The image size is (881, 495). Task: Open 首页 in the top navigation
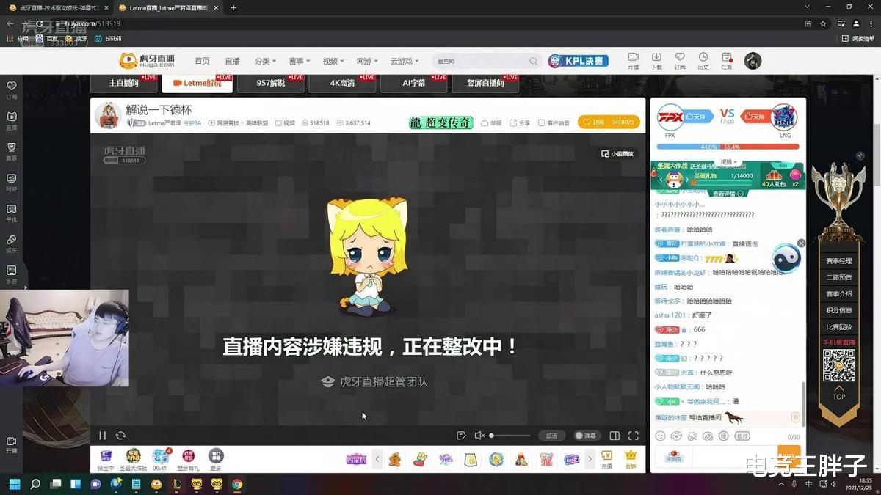pyautogui.click(x=202, y=61)
